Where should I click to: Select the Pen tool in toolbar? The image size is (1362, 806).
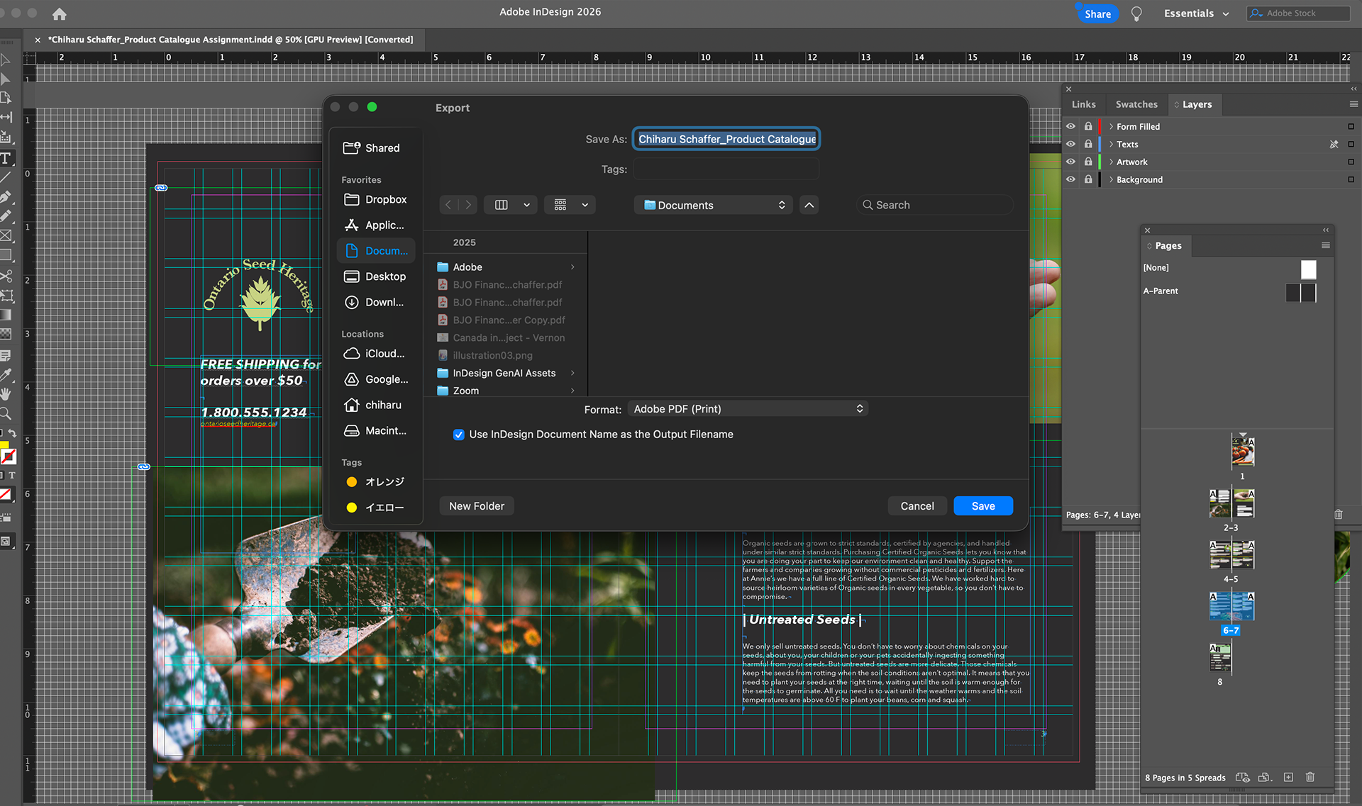coord(6,196)
